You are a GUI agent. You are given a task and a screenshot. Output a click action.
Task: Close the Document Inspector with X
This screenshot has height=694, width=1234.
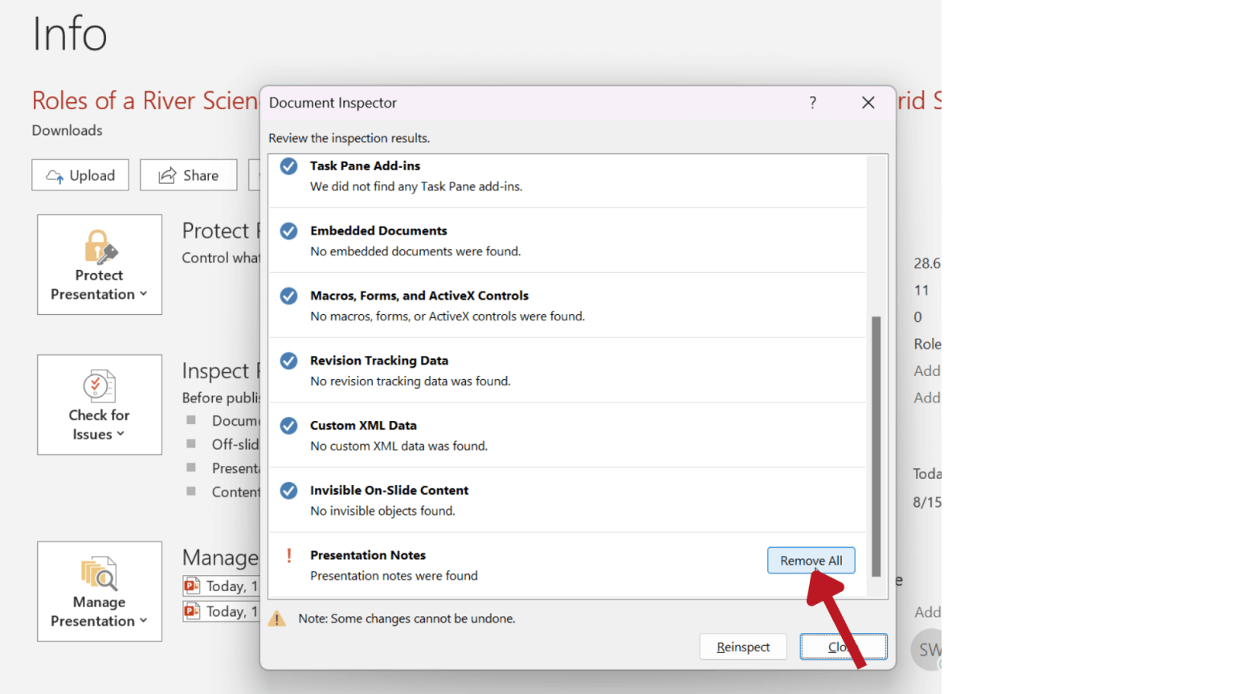coord(868,103)
